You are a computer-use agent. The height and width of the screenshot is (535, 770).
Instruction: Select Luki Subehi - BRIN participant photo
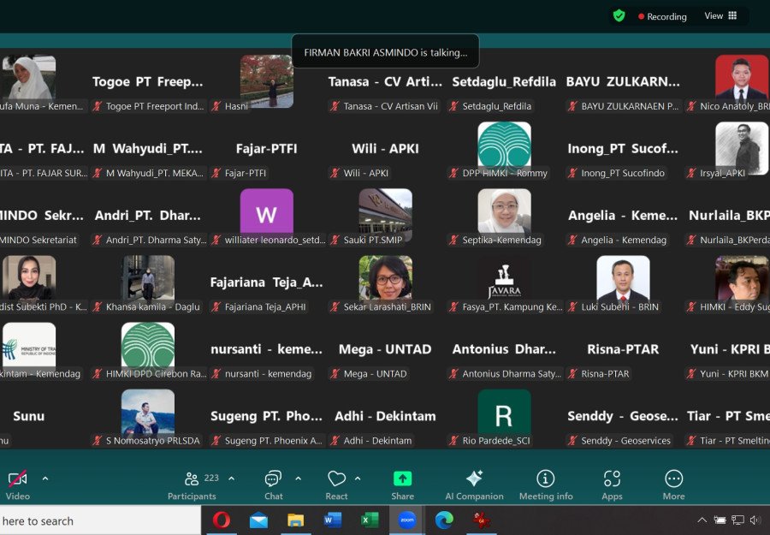point(623,281)
